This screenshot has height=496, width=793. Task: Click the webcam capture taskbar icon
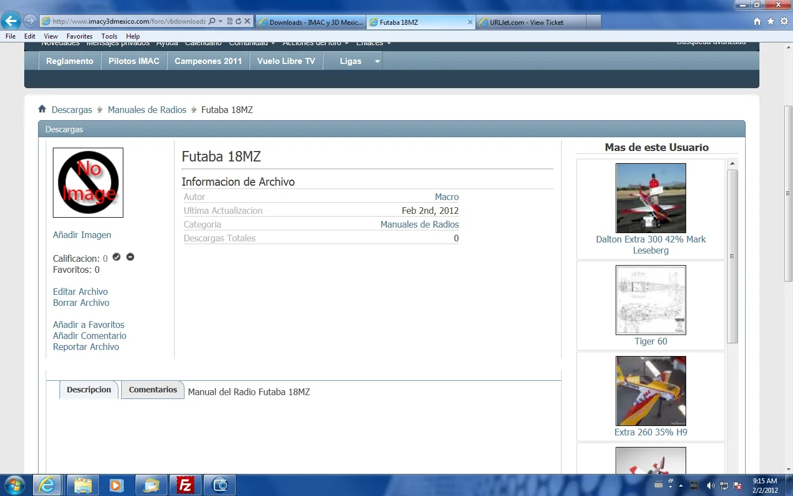pyautogui.click(x=219, y=486)
